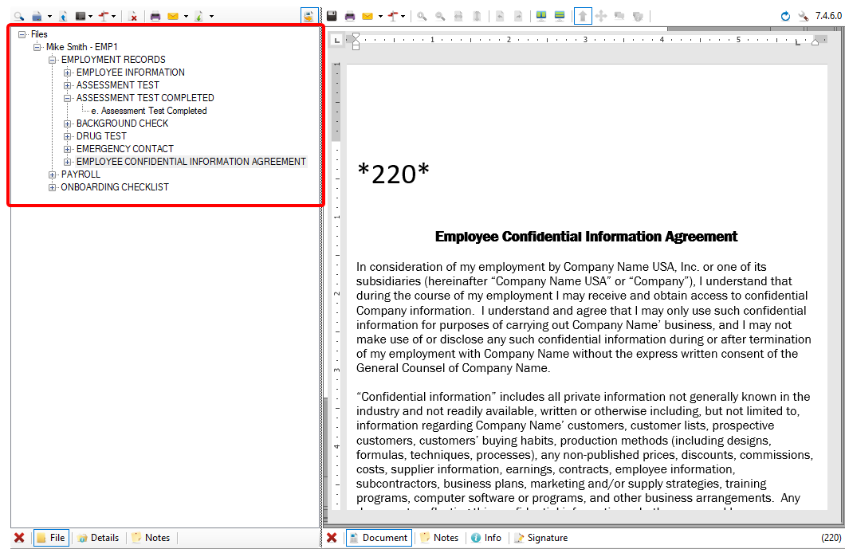
Task: Select the EMERGENCY CONTACT label
Action: tap(125, 149)
